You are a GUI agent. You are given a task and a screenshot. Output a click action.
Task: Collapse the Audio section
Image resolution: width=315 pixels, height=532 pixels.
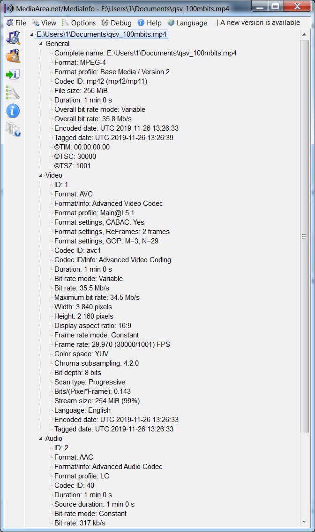41,438
